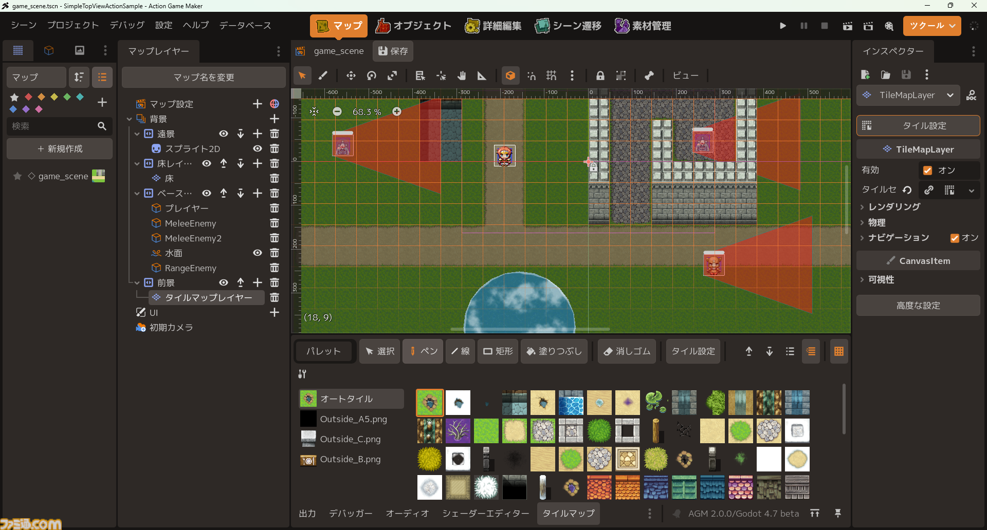The image size is (987, 530).
Task: Click the lock selected node icon
Action: point(600,75)
